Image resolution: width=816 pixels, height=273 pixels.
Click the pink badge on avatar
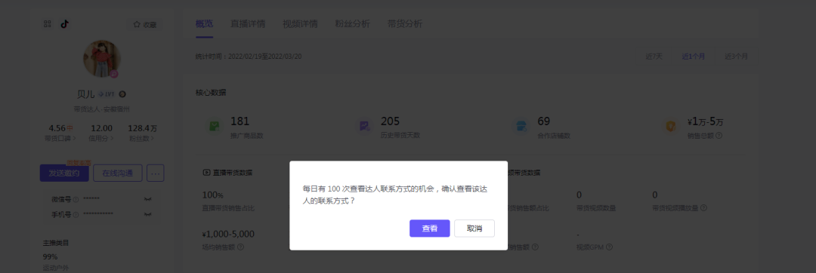(x=114, y=74)
